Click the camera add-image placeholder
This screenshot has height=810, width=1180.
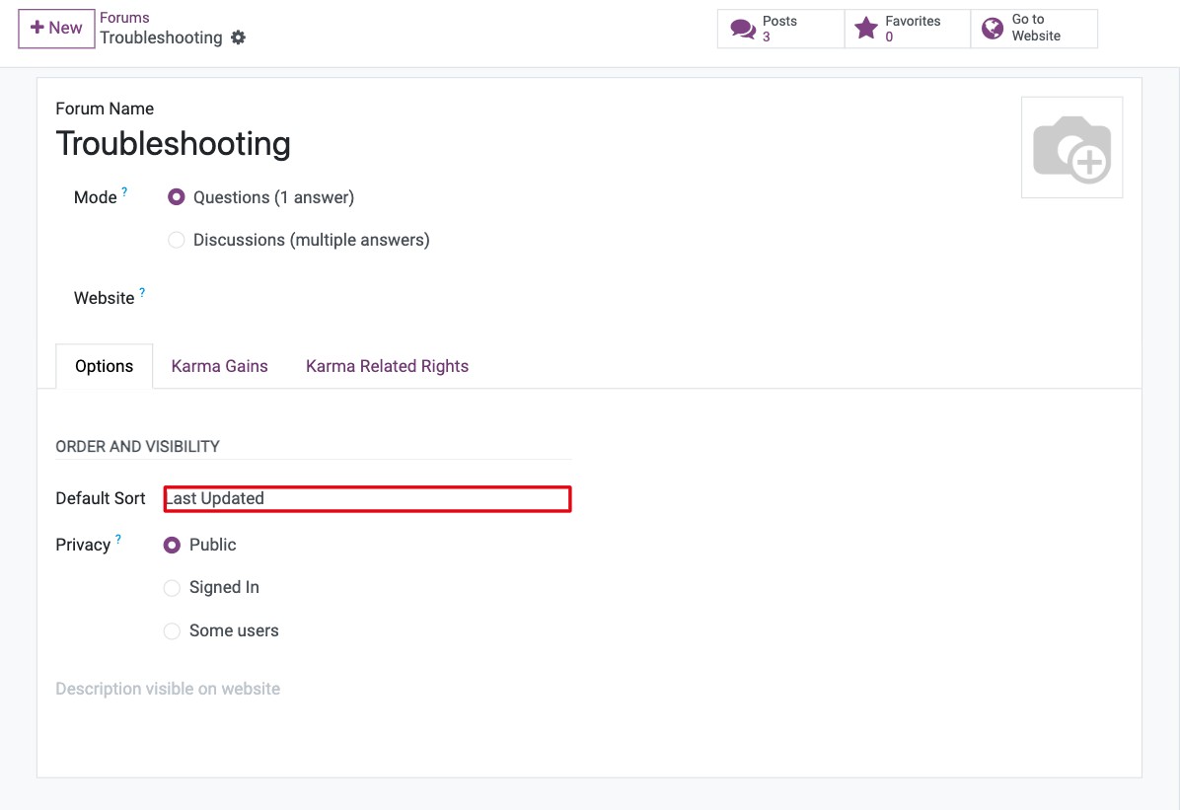point(1071,148)
